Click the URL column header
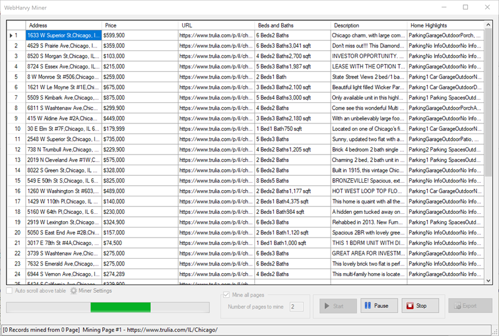Viewport: 499px width, 336px height. click(x=216, y=26)
